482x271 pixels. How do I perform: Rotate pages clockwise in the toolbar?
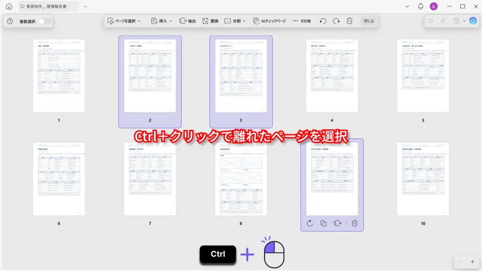[x=336, y=21]
